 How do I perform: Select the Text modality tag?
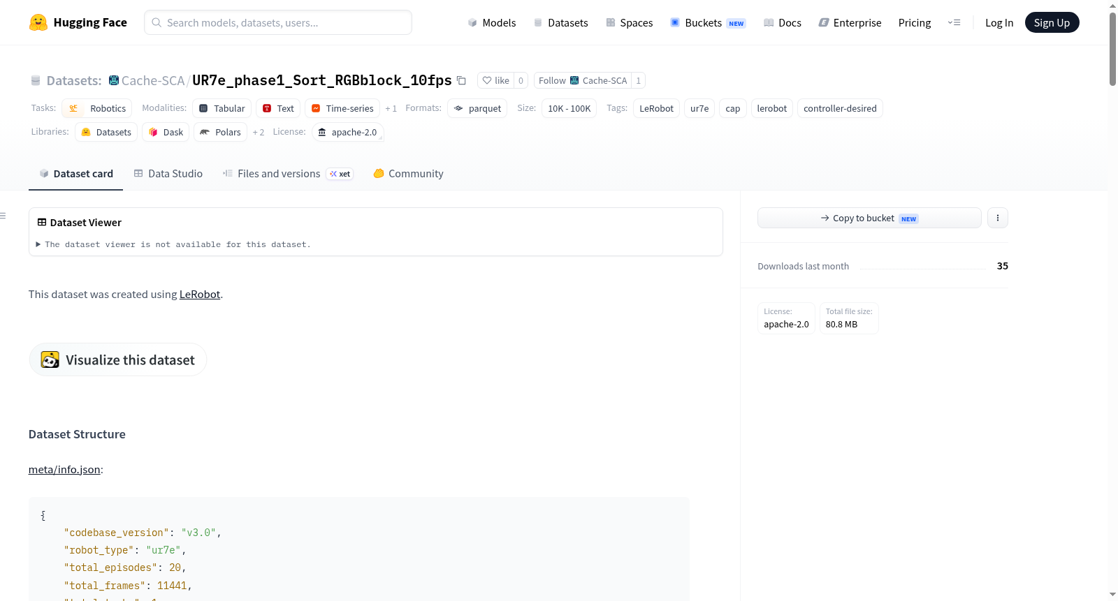(278, 108)
